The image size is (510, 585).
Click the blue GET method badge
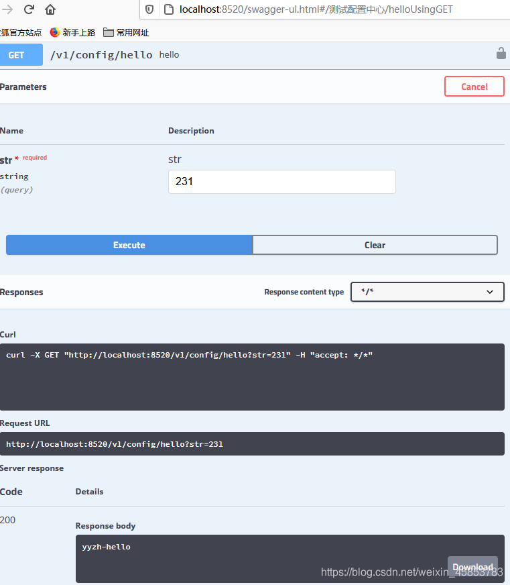(21, 55)
